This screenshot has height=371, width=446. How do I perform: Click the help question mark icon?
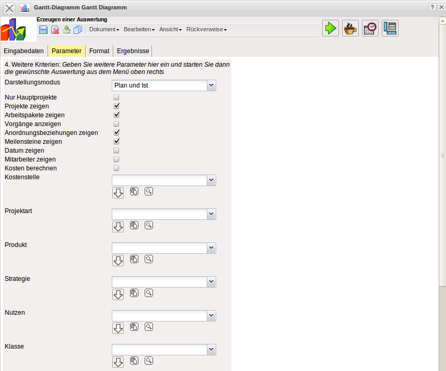click(x=432, y=7)
